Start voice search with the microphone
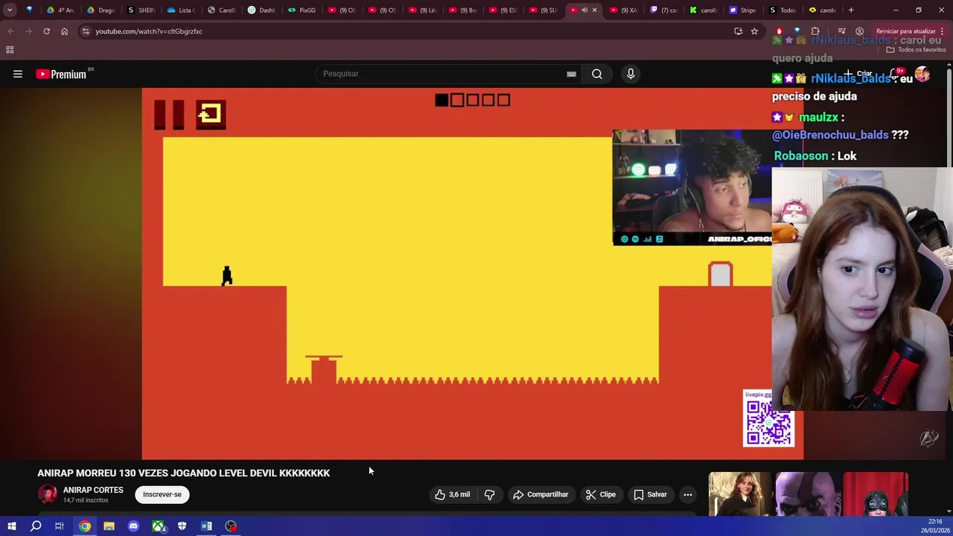Image resolution: width=953 pixels, height=536 pixels. [631, 74]
